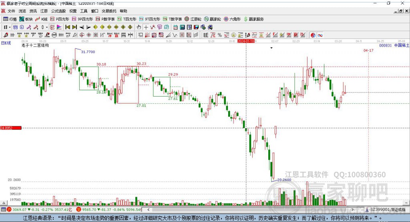
Task: Click the 31.7700 high price label
Action: [x=88, y=52]
